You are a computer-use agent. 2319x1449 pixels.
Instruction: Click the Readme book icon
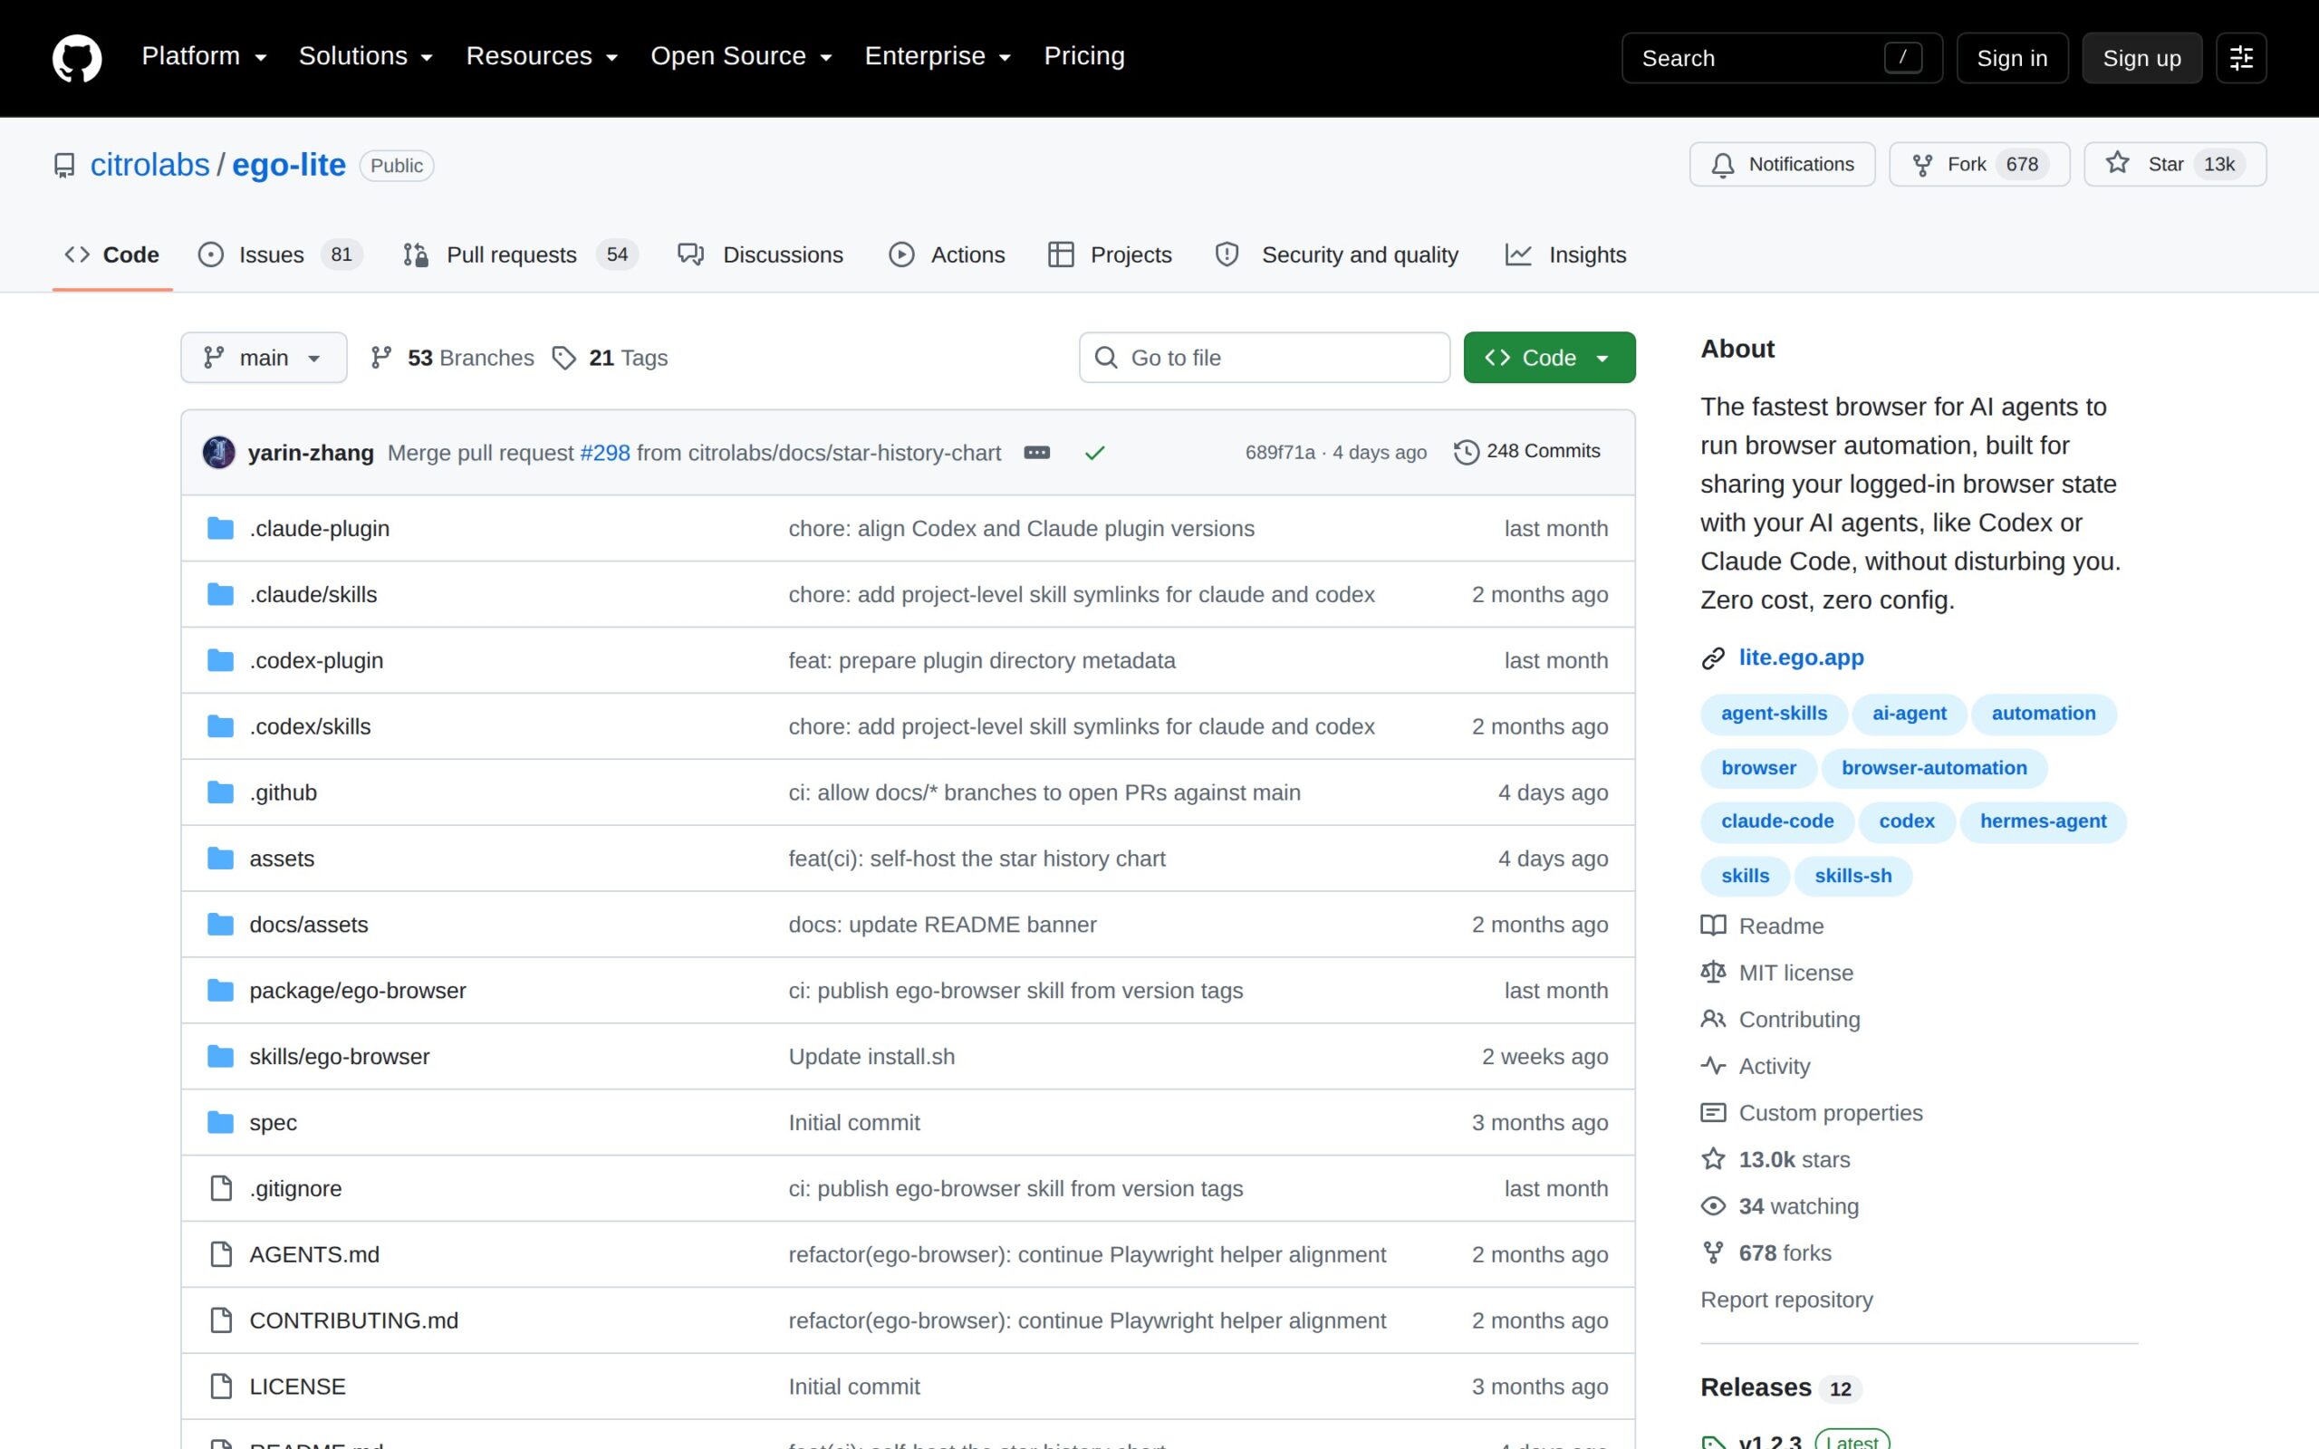click(1713, 926)
